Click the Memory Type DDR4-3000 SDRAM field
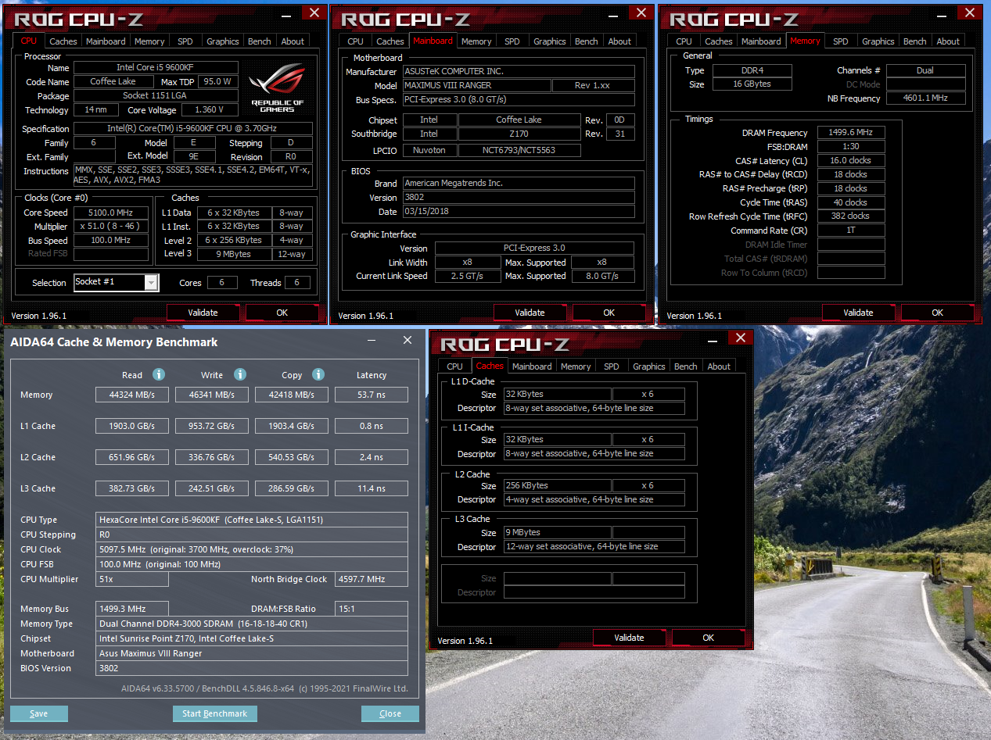The height and width of the screenshot is (740, 991). click(x=252, y=624)
